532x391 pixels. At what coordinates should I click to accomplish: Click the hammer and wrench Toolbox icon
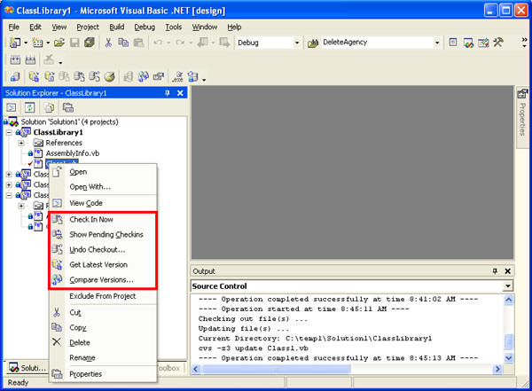(498, 43)
